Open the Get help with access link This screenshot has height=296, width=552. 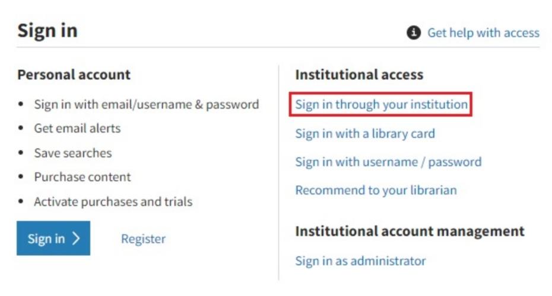click(483, 33)
